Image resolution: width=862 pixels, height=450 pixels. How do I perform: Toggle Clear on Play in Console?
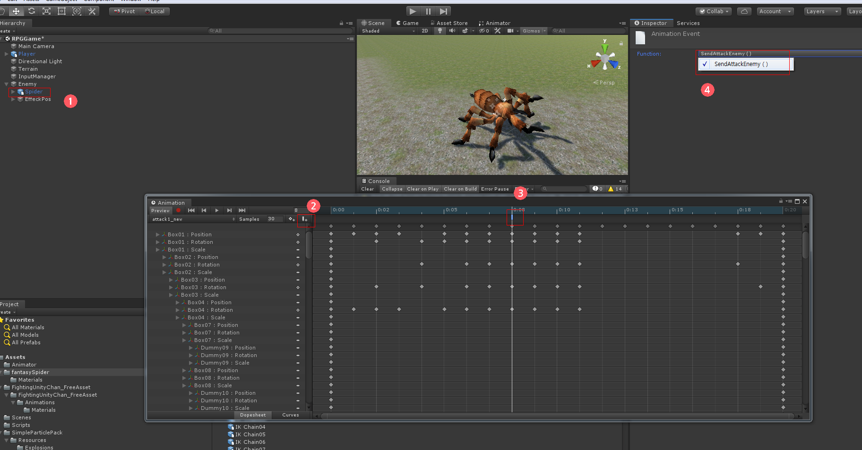[x=422, y=189]
